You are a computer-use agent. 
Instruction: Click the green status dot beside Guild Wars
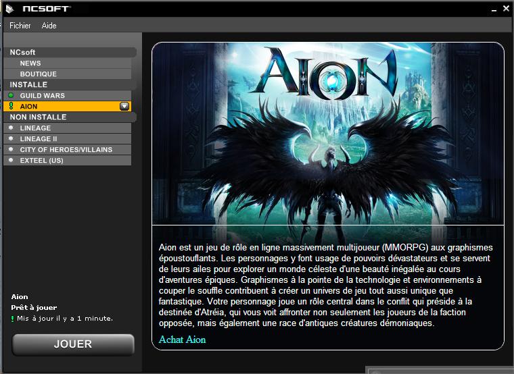(11, 95)
